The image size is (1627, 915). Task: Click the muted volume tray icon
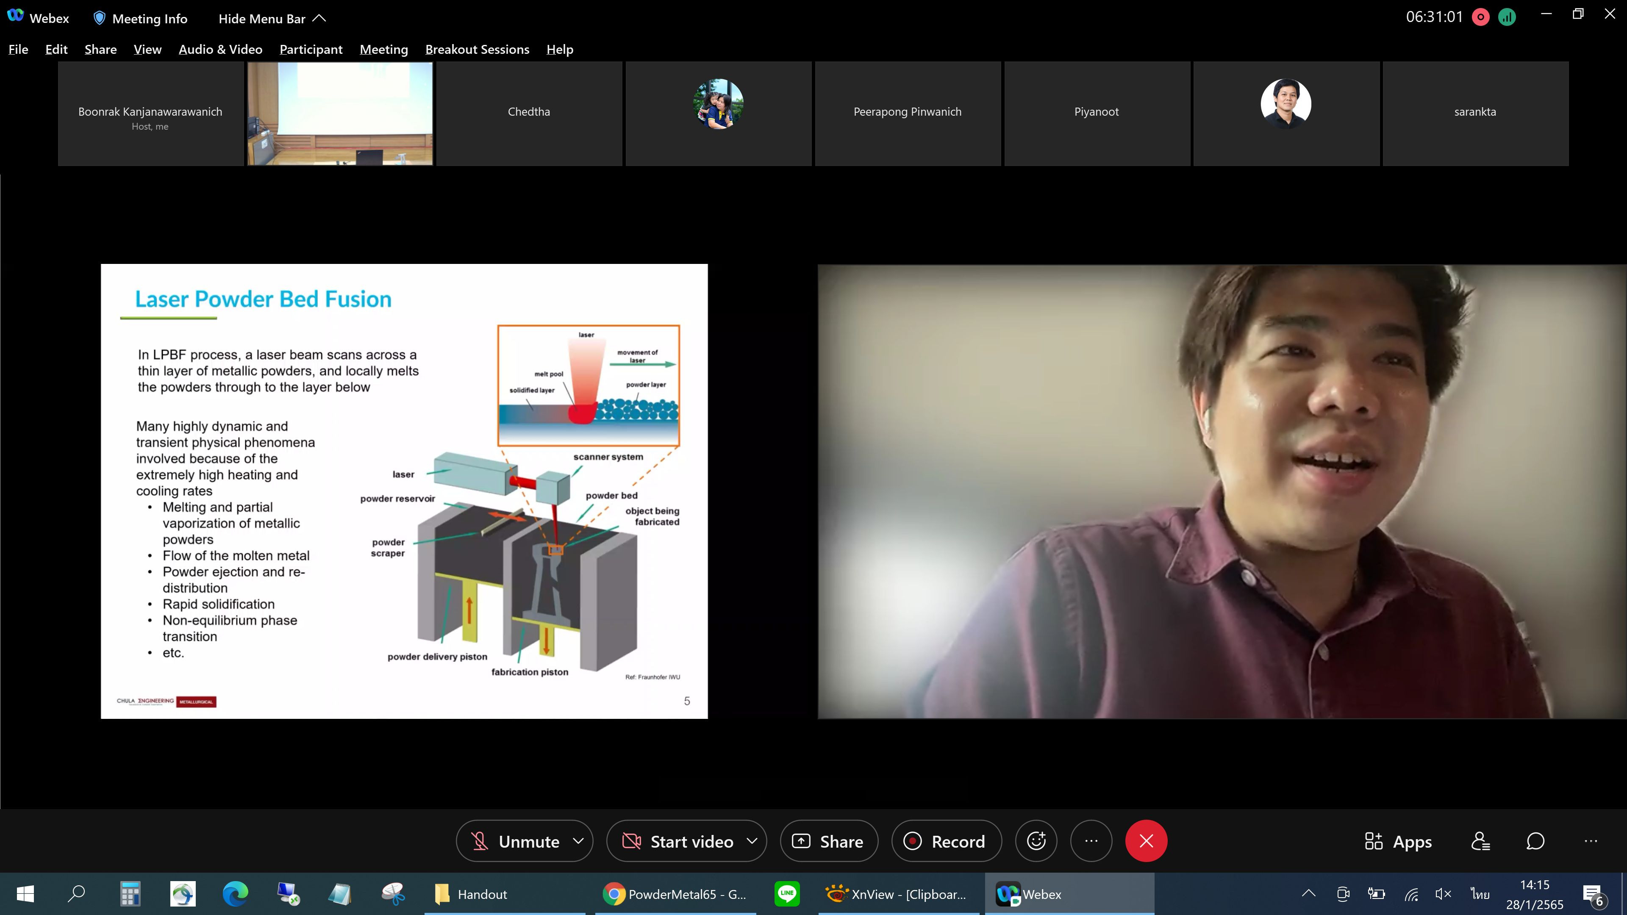(x=1443, y=893)
